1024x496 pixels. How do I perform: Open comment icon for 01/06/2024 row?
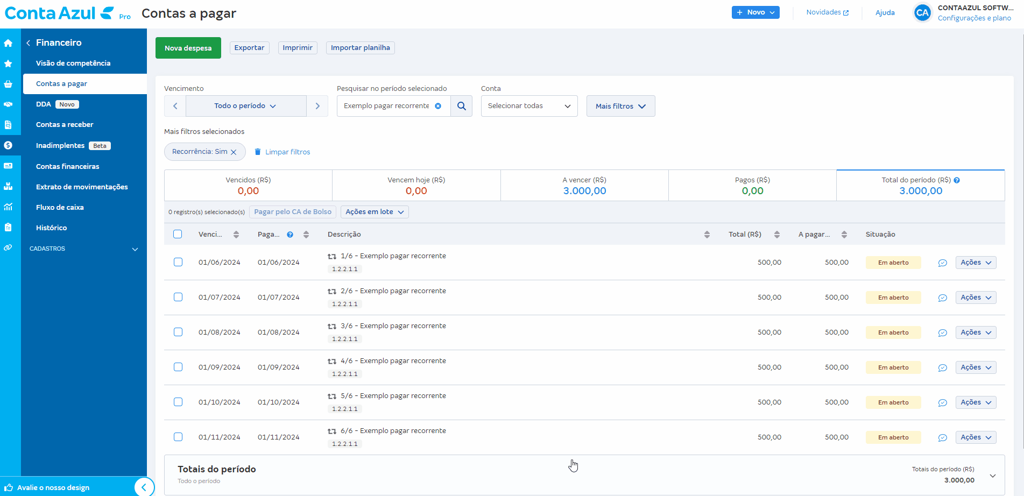click(942, 263)
